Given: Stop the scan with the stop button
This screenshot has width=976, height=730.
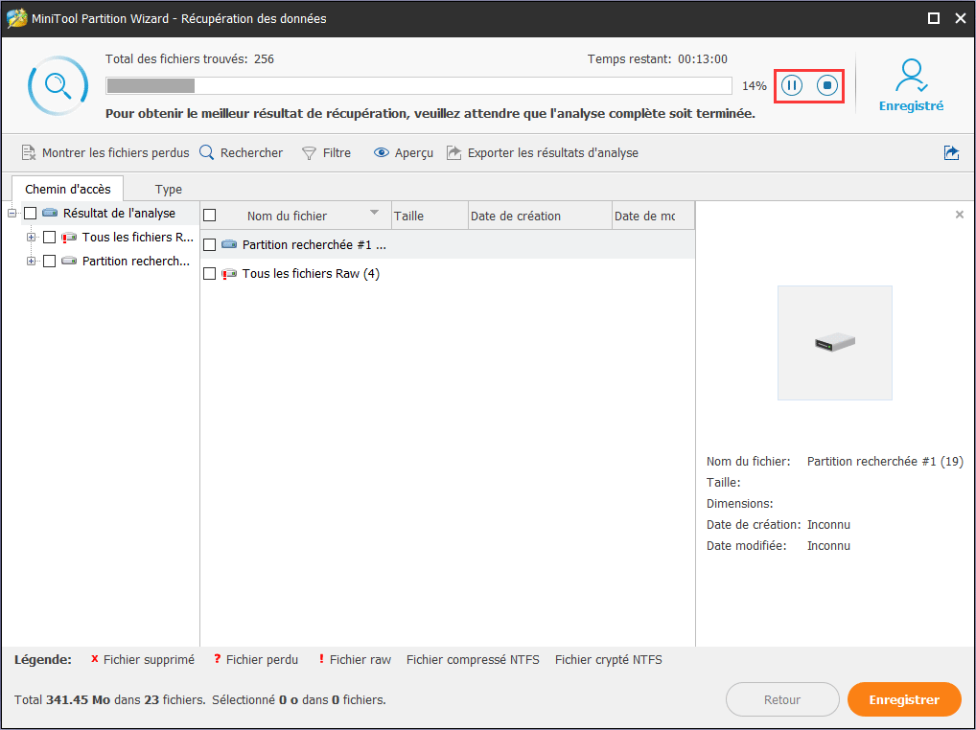Looking at the screenshot, I should coord(827,85).
